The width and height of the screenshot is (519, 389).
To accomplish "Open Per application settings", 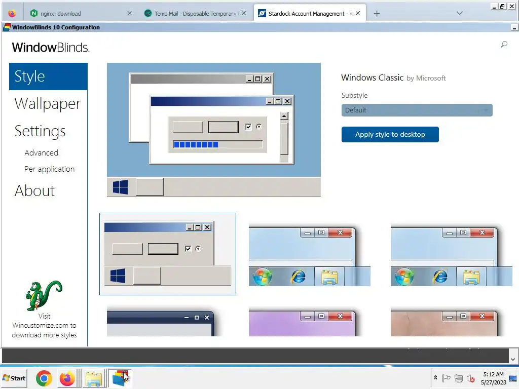I will [x=50, y=169].
